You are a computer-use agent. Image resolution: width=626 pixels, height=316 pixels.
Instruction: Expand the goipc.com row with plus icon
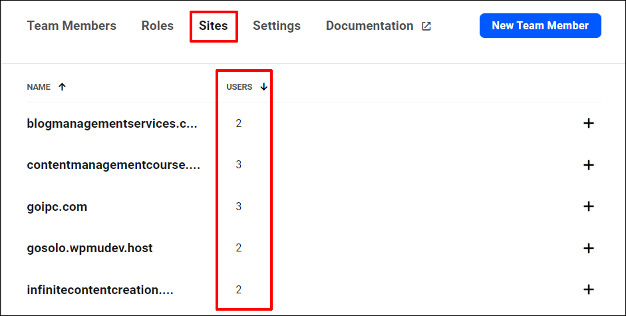pos(589,206)
